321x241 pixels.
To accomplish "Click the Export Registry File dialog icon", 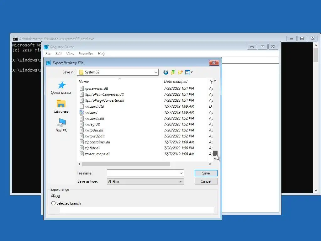I will [49, 63].
